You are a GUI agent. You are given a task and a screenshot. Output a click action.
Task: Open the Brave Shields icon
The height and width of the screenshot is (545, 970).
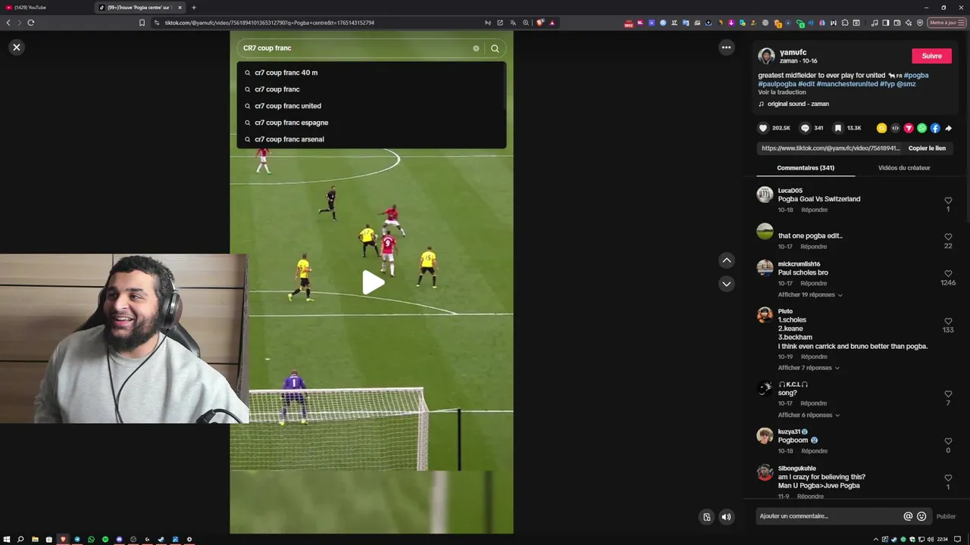tap(540, 23)
